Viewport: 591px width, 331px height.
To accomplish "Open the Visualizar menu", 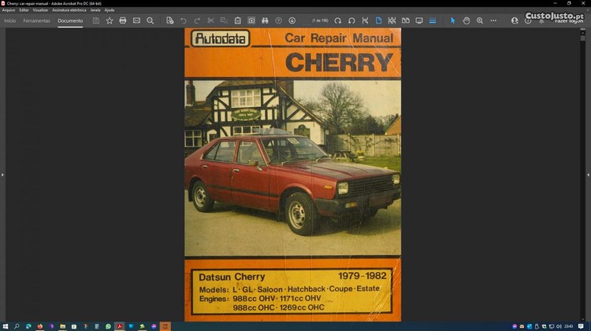I will (40, 9).
